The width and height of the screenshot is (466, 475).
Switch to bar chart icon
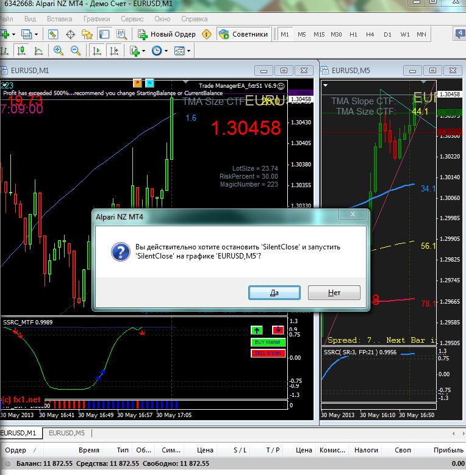[x=4, y=51]
